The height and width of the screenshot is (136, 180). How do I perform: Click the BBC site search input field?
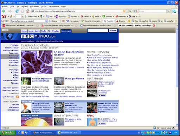point(98,31)
